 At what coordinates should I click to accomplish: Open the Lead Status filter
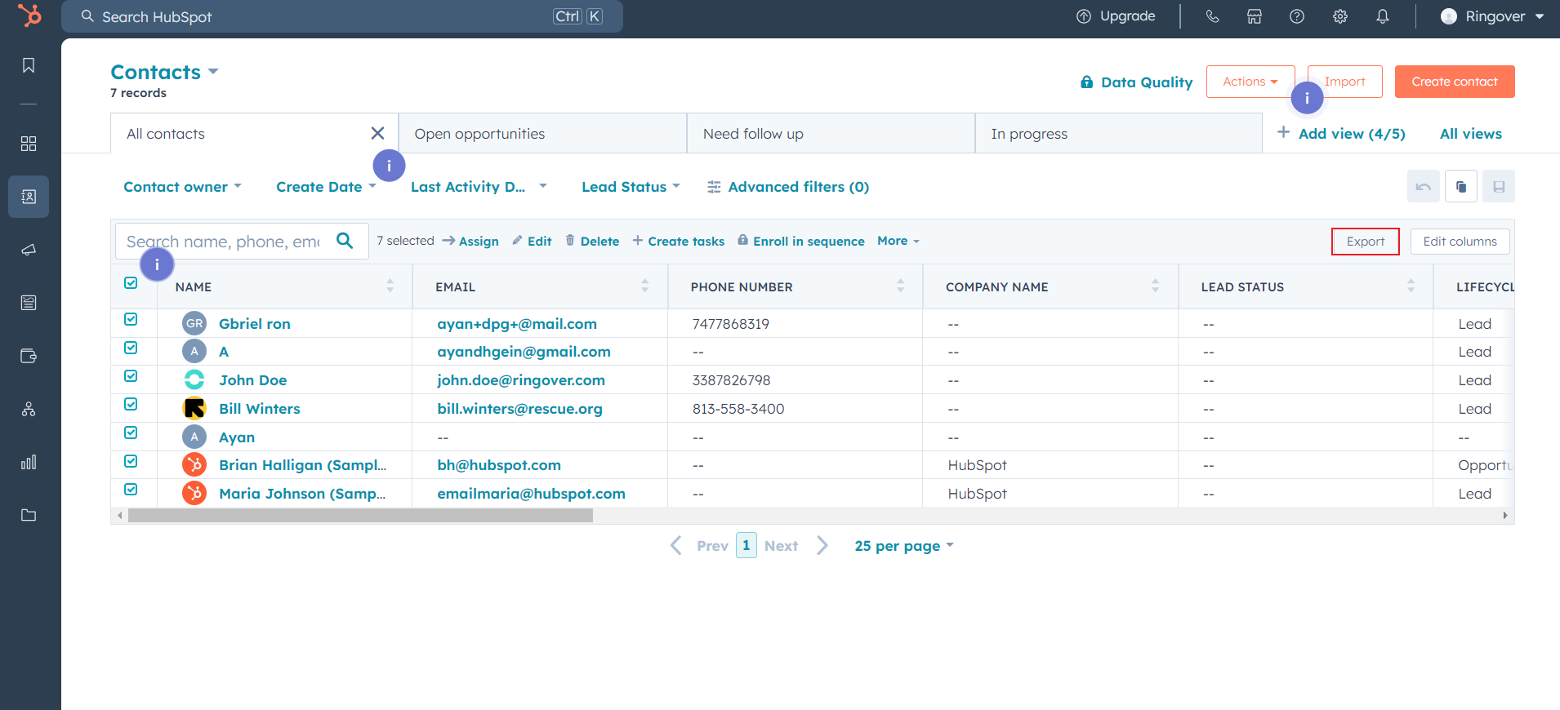[x=631, y=187]
